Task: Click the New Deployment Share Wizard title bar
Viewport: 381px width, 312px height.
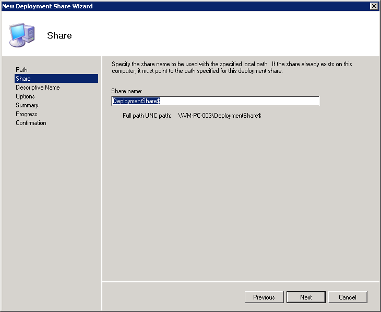Action: [x=157, y=6]
